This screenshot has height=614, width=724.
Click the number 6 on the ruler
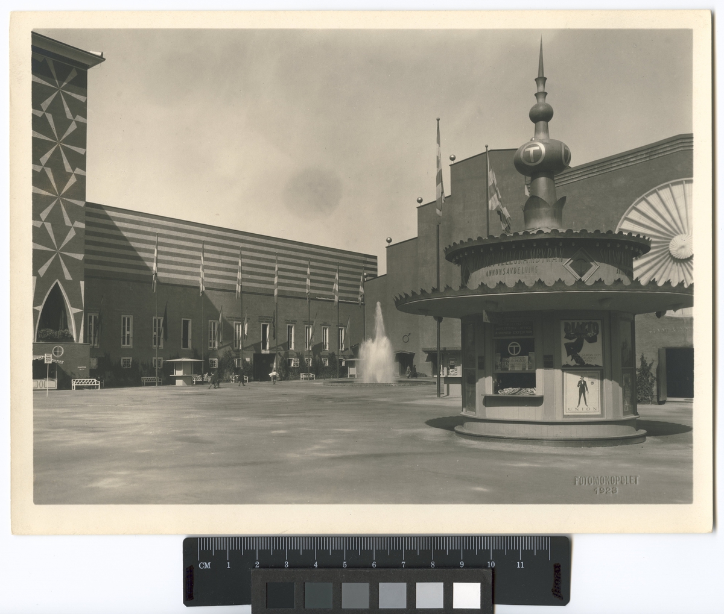click(373, 566)
